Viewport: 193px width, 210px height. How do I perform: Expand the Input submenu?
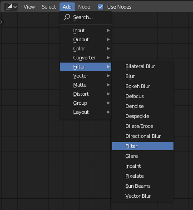(85, 30)
